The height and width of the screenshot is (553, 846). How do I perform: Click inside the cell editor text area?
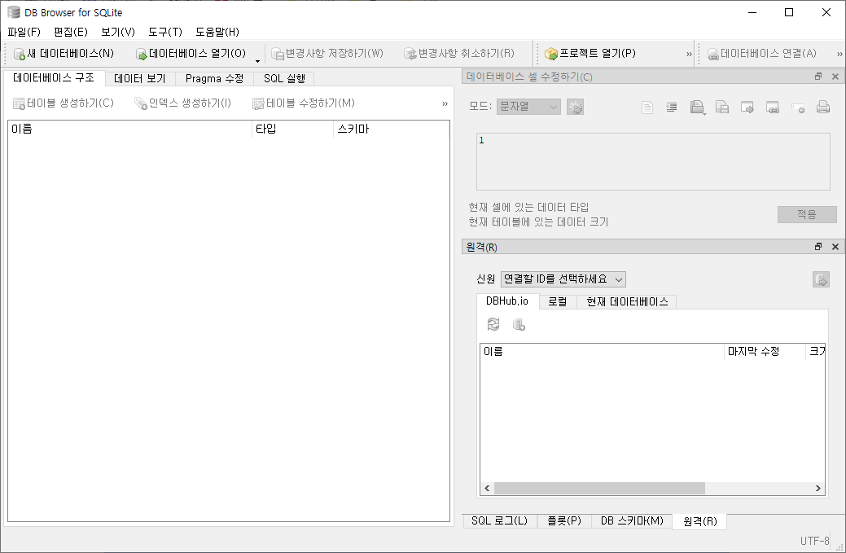tap(653, 162)
